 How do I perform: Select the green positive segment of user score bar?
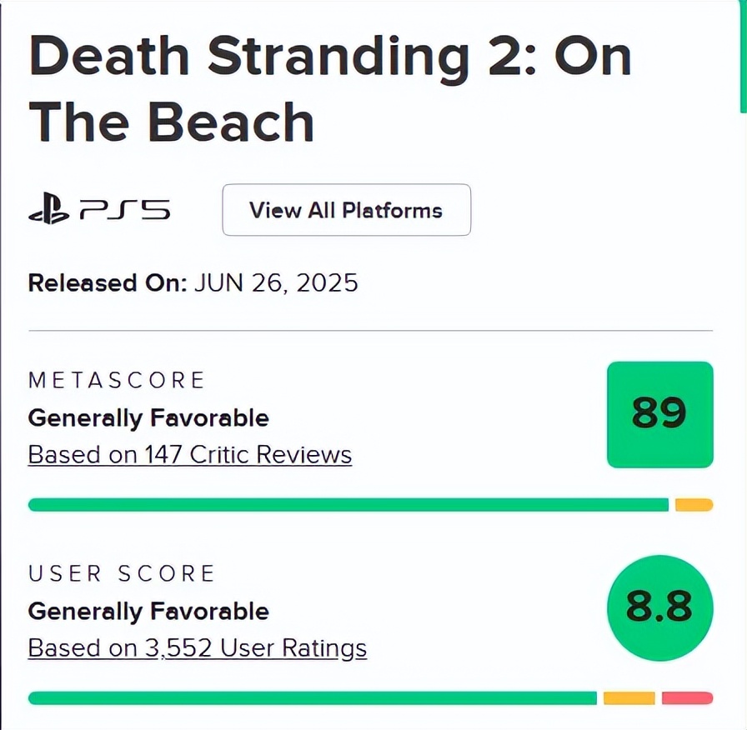pos(313,698)
